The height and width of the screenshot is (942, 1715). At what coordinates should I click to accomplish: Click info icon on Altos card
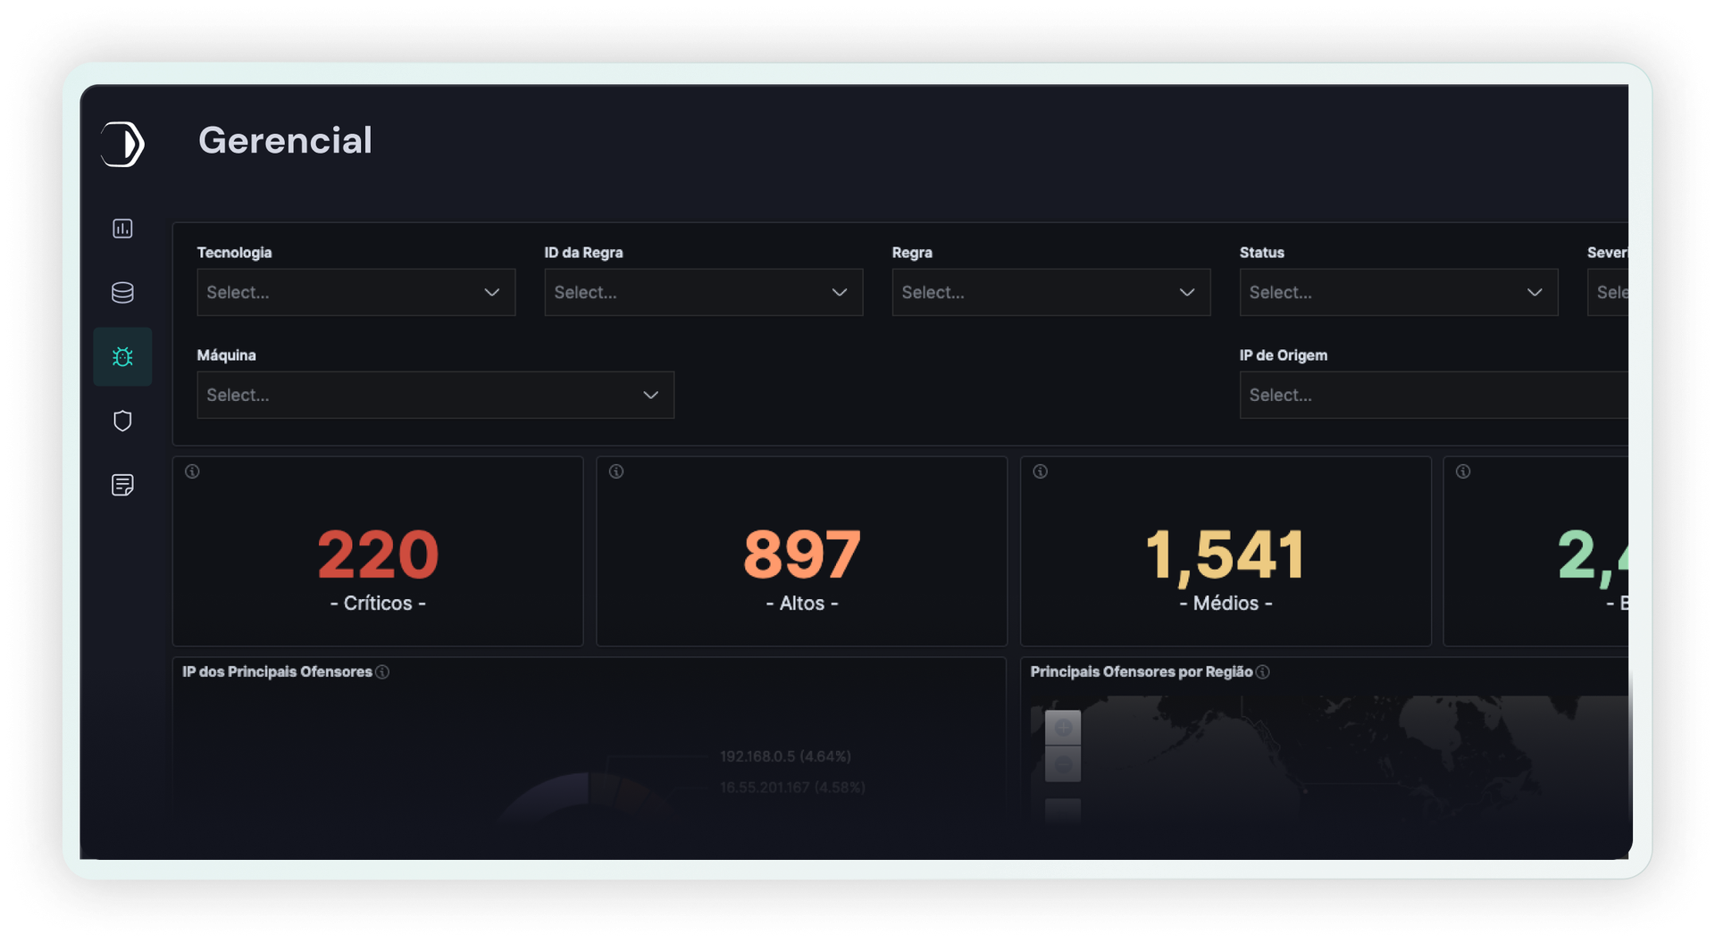[616, 471]
